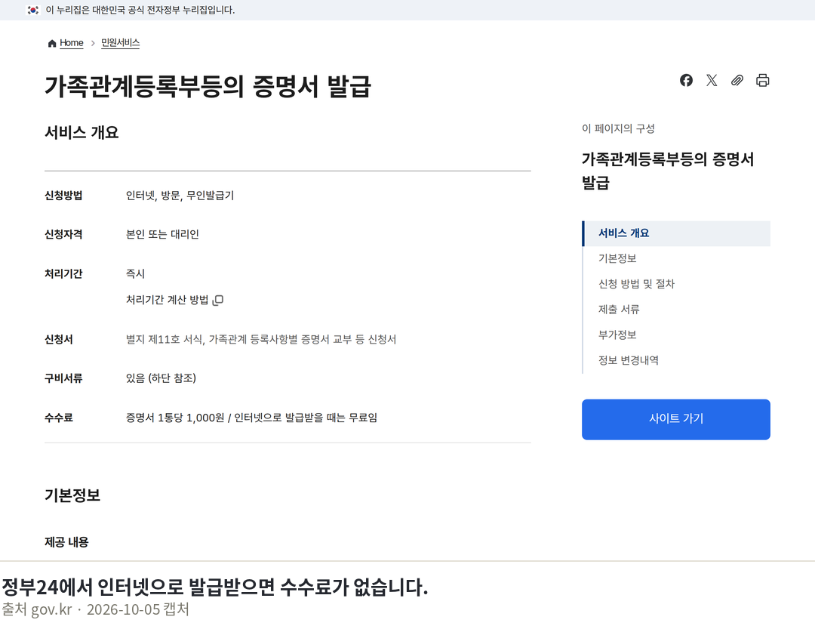Click 이 페이지의 구성 sidebar label
Screen dimensions: 815x626
(618, 128)
